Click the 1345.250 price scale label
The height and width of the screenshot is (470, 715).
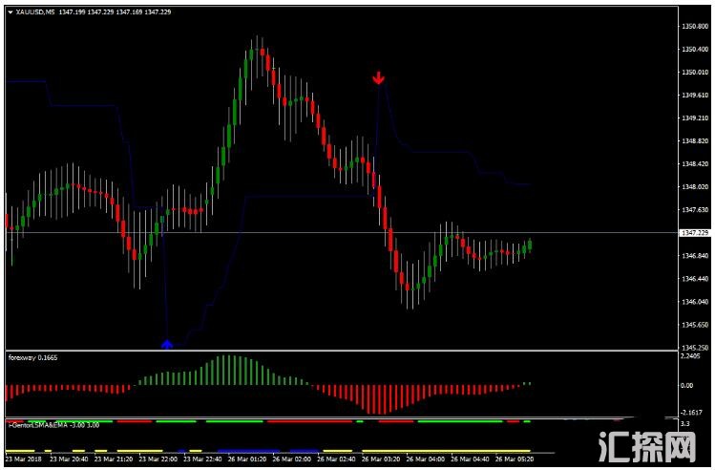coord(695,348)
